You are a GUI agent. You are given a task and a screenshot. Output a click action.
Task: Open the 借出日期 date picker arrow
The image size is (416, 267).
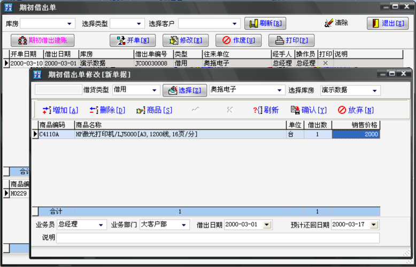[267, 225]
